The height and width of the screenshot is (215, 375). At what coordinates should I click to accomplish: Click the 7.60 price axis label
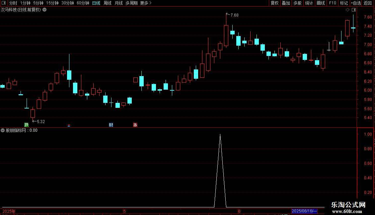pos(368,17)
